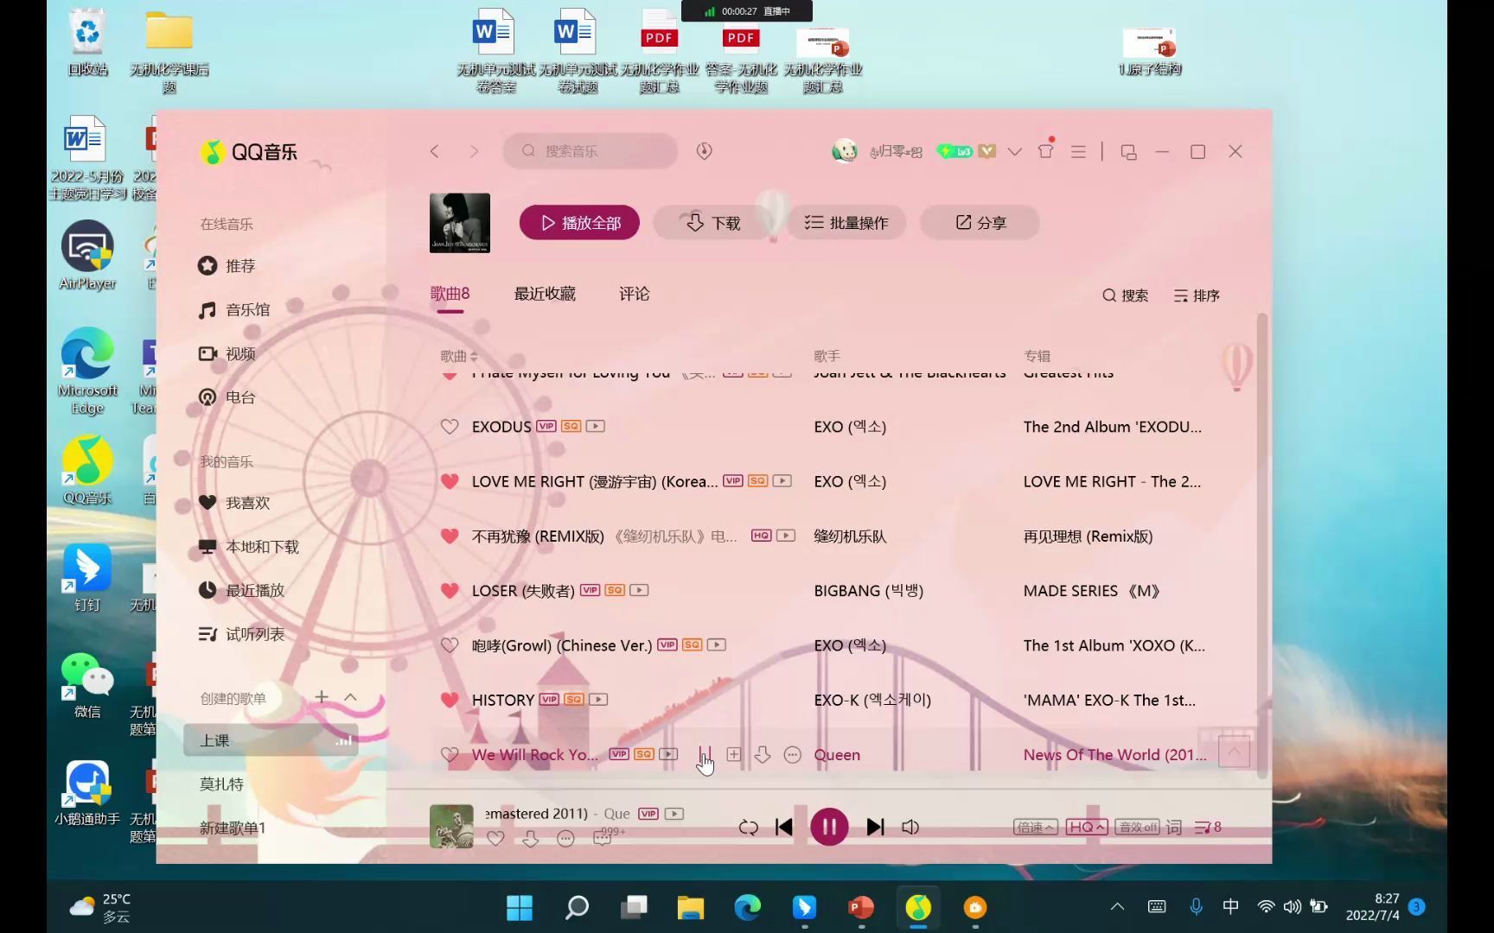Click the 下载 button
1494x933 pixels.
tap(713, 223)
